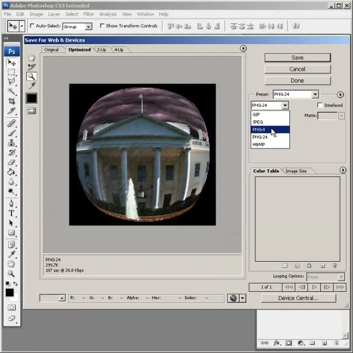
Task: Switch to the 2-Up tab
Action: (102, 49)
